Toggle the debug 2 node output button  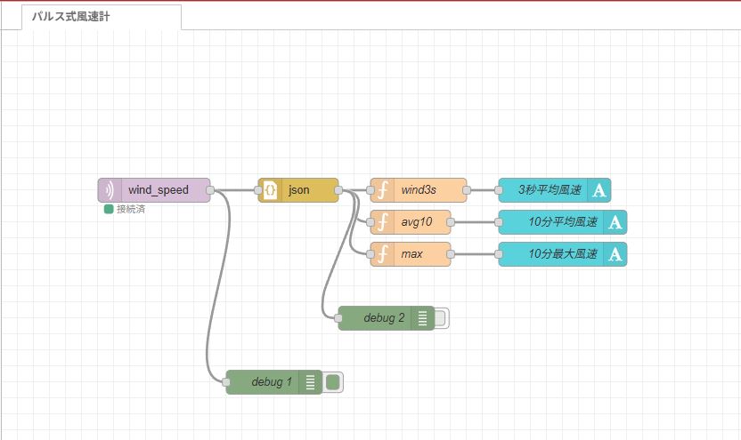441,318
